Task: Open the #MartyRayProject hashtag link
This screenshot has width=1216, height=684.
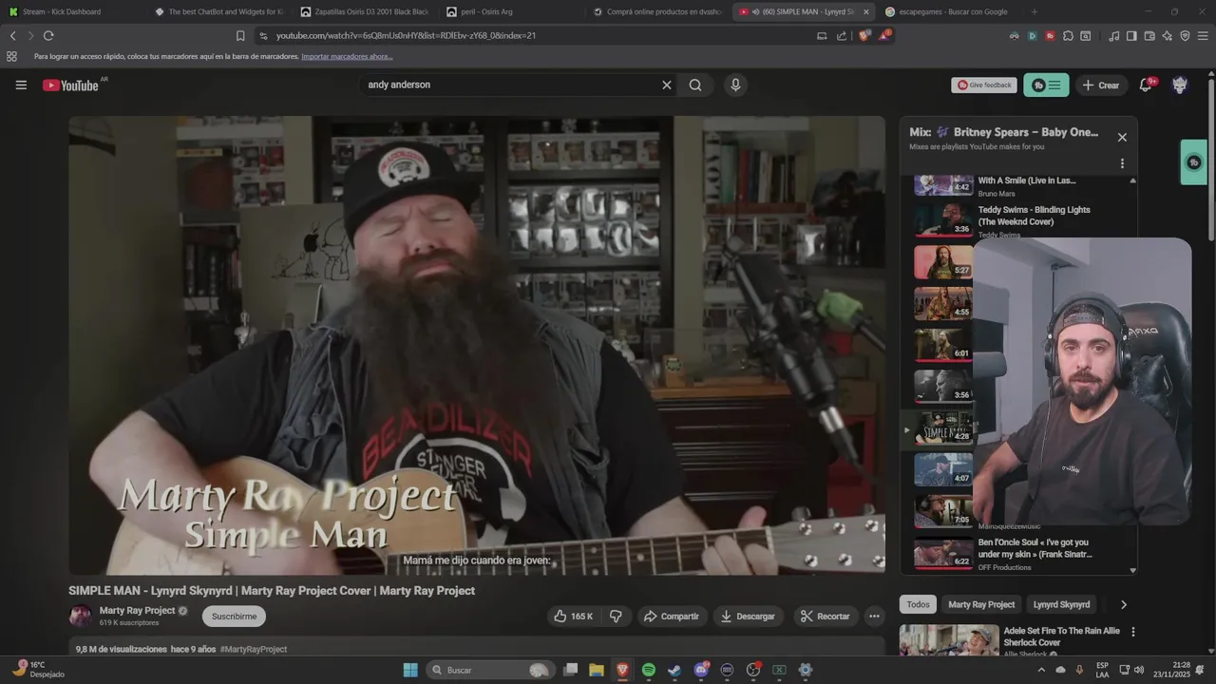Action: (x=254, y=649)
